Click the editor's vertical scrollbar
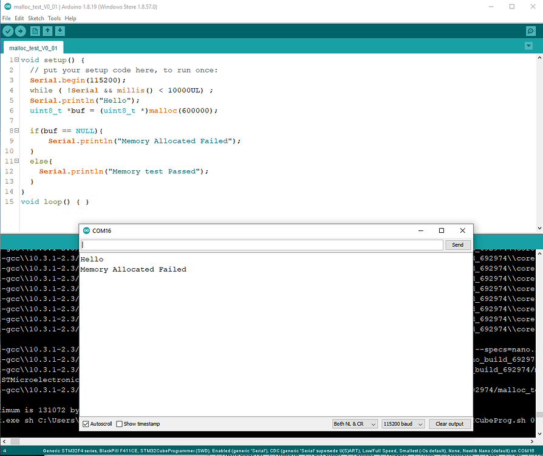This screenshot has width=543, height=456. coord(539,140)
